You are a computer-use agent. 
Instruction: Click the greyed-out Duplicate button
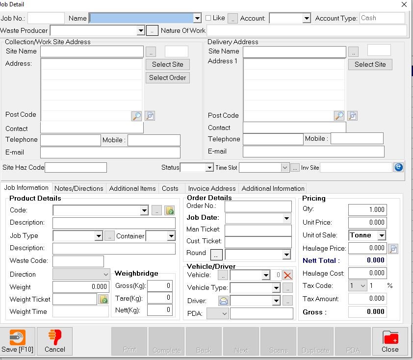pyautogui.click(x=315, y=341)
